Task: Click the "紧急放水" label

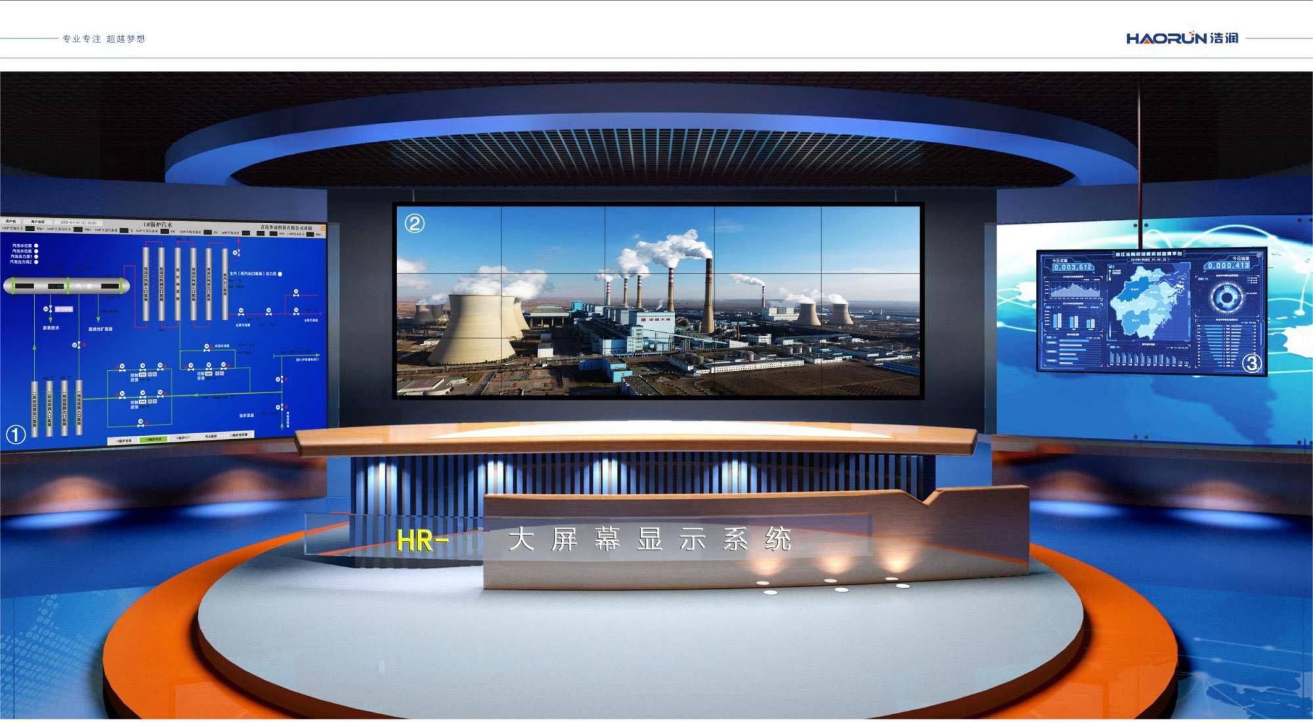Action: pyautogui.click(x=51, y=328)
